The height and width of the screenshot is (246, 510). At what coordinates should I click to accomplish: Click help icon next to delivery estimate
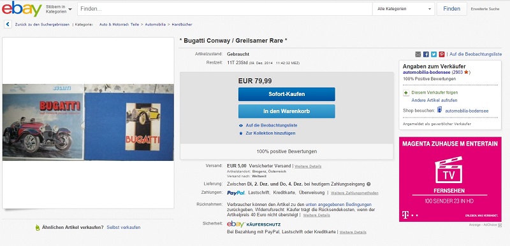pos(368,184)
